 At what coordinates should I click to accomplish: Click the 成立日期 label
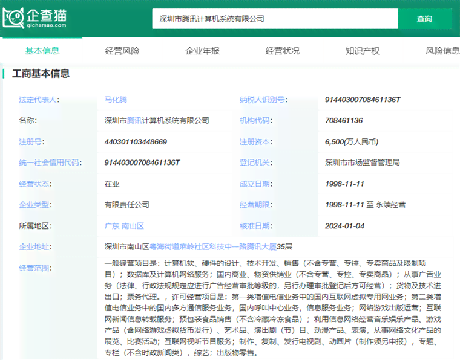coord(255,184)
